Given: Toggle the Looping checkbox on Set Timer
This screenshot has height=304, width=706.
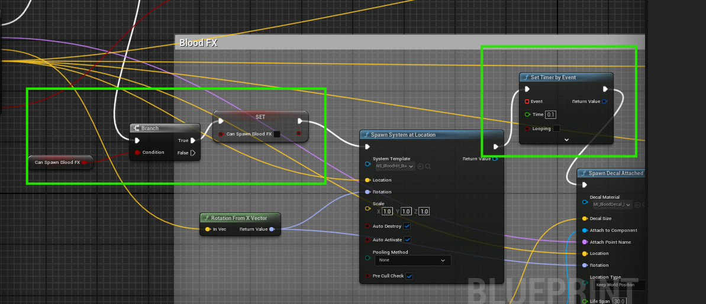Looking at the screenshot, I should pos(556,128).
